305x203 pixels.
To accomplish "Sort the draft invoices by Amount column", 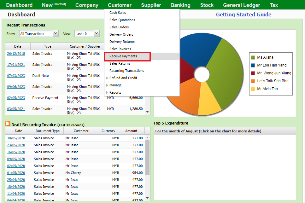I will (131, 131).
